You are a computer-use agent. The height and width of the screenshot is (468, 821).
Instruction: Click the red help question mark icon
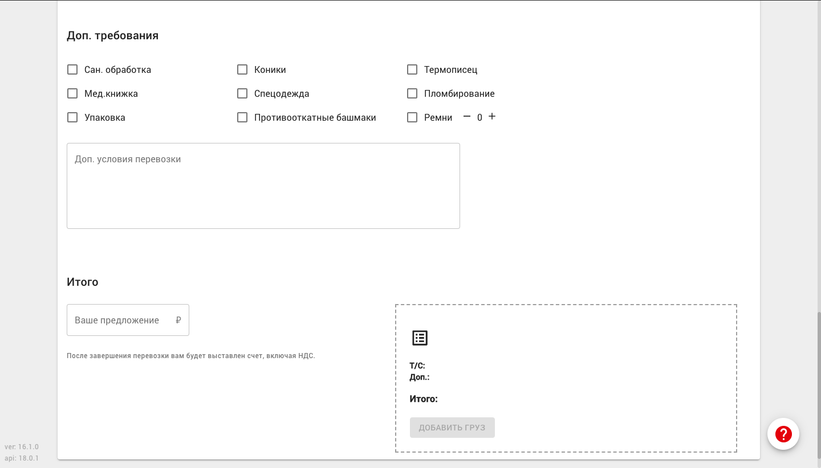pos(783,434)
